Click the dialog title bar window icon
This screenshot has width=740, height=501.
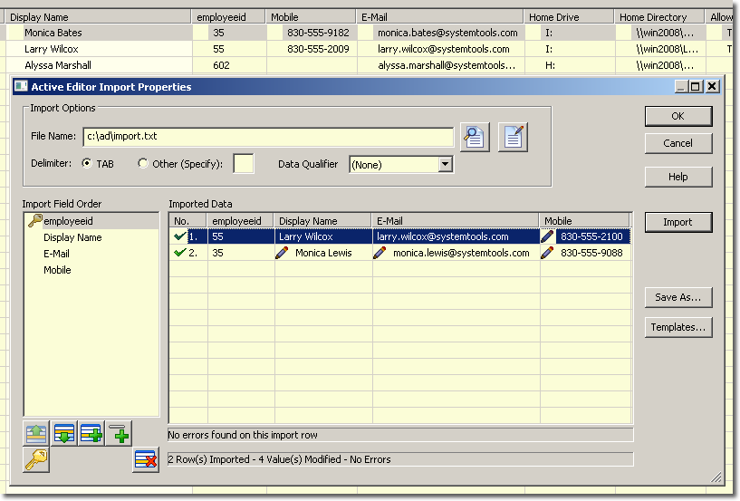21,86
